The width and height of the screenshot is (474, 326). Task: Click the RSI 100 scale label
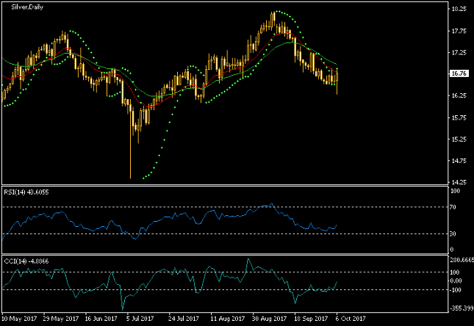pos(455,191)
